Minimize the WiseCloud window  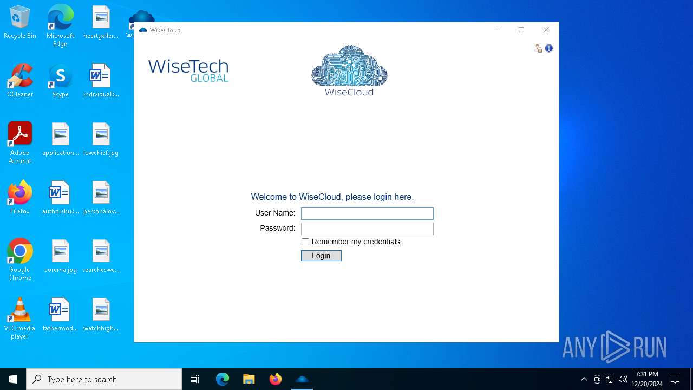497,30
